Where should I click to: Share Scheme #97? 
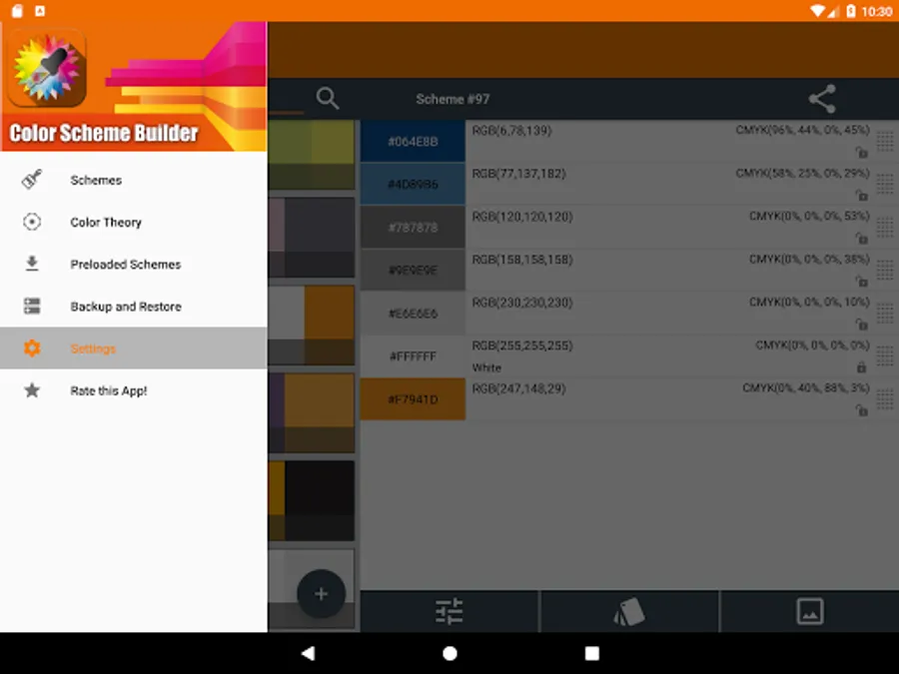click(x=821, y=99)
